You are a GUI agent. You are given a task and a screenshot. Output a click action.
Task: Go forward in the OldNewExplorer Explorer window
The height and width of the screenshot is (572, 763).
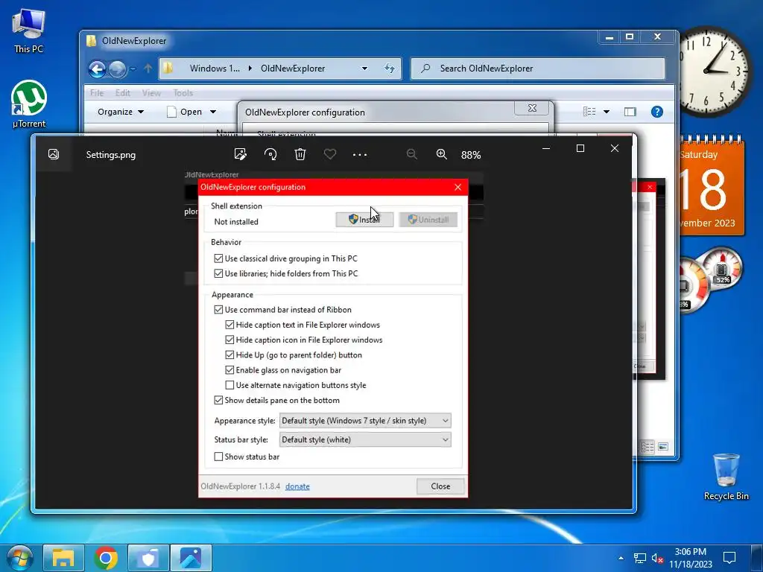tap(117, 69)
